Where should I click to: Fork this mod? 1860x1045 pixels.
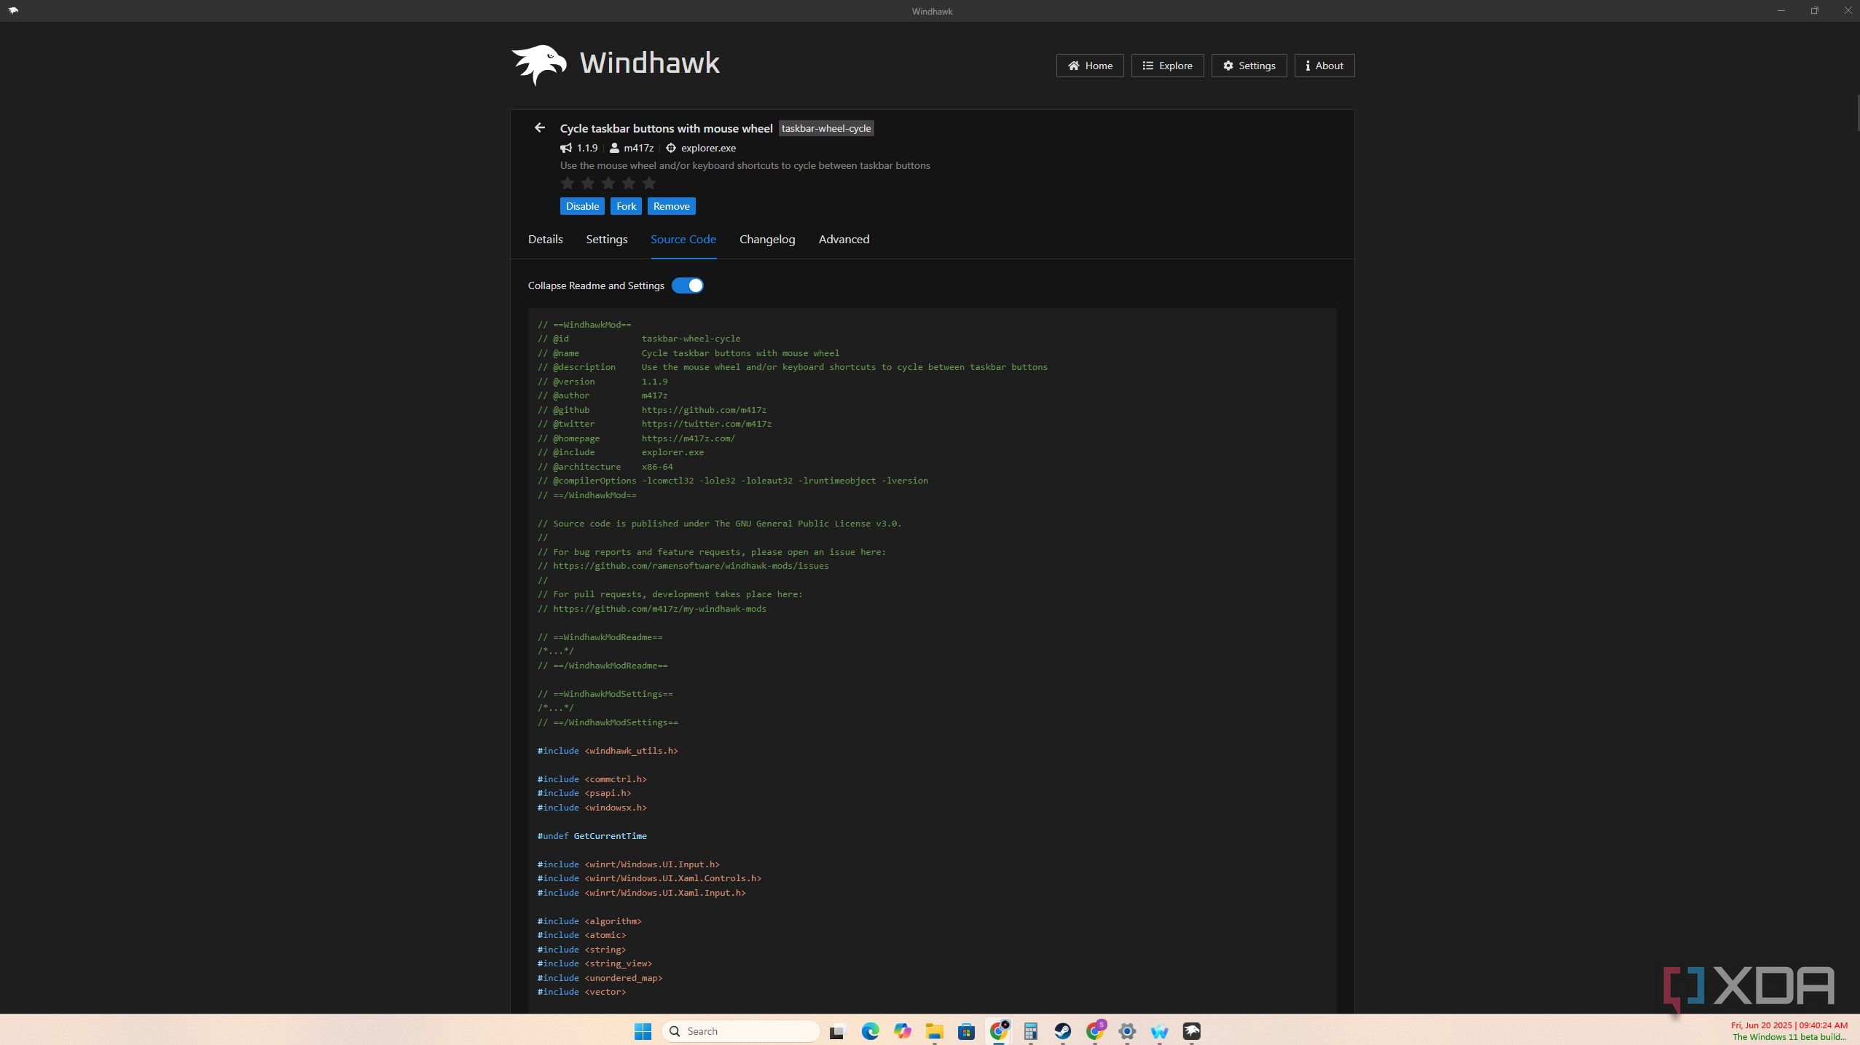pos(626,206)
